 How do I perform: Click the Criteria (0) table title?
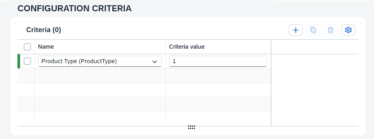pyautogui.click(x=44, y=30)
